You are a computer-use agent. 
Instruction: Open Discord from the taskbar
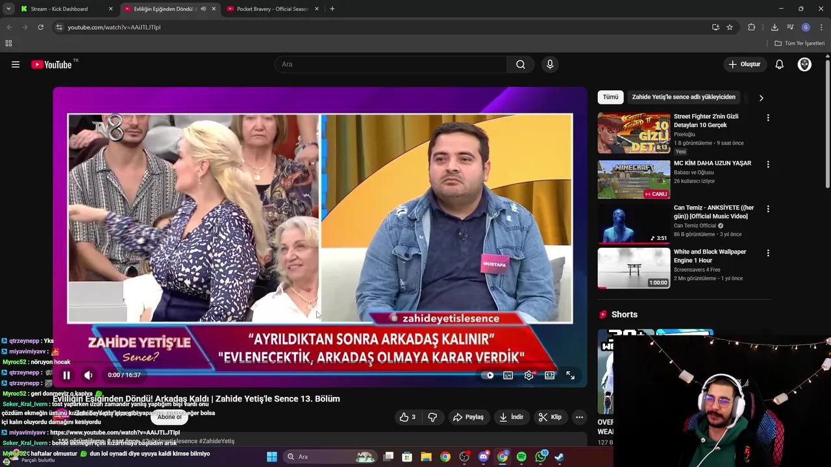(x=483, y=457)
